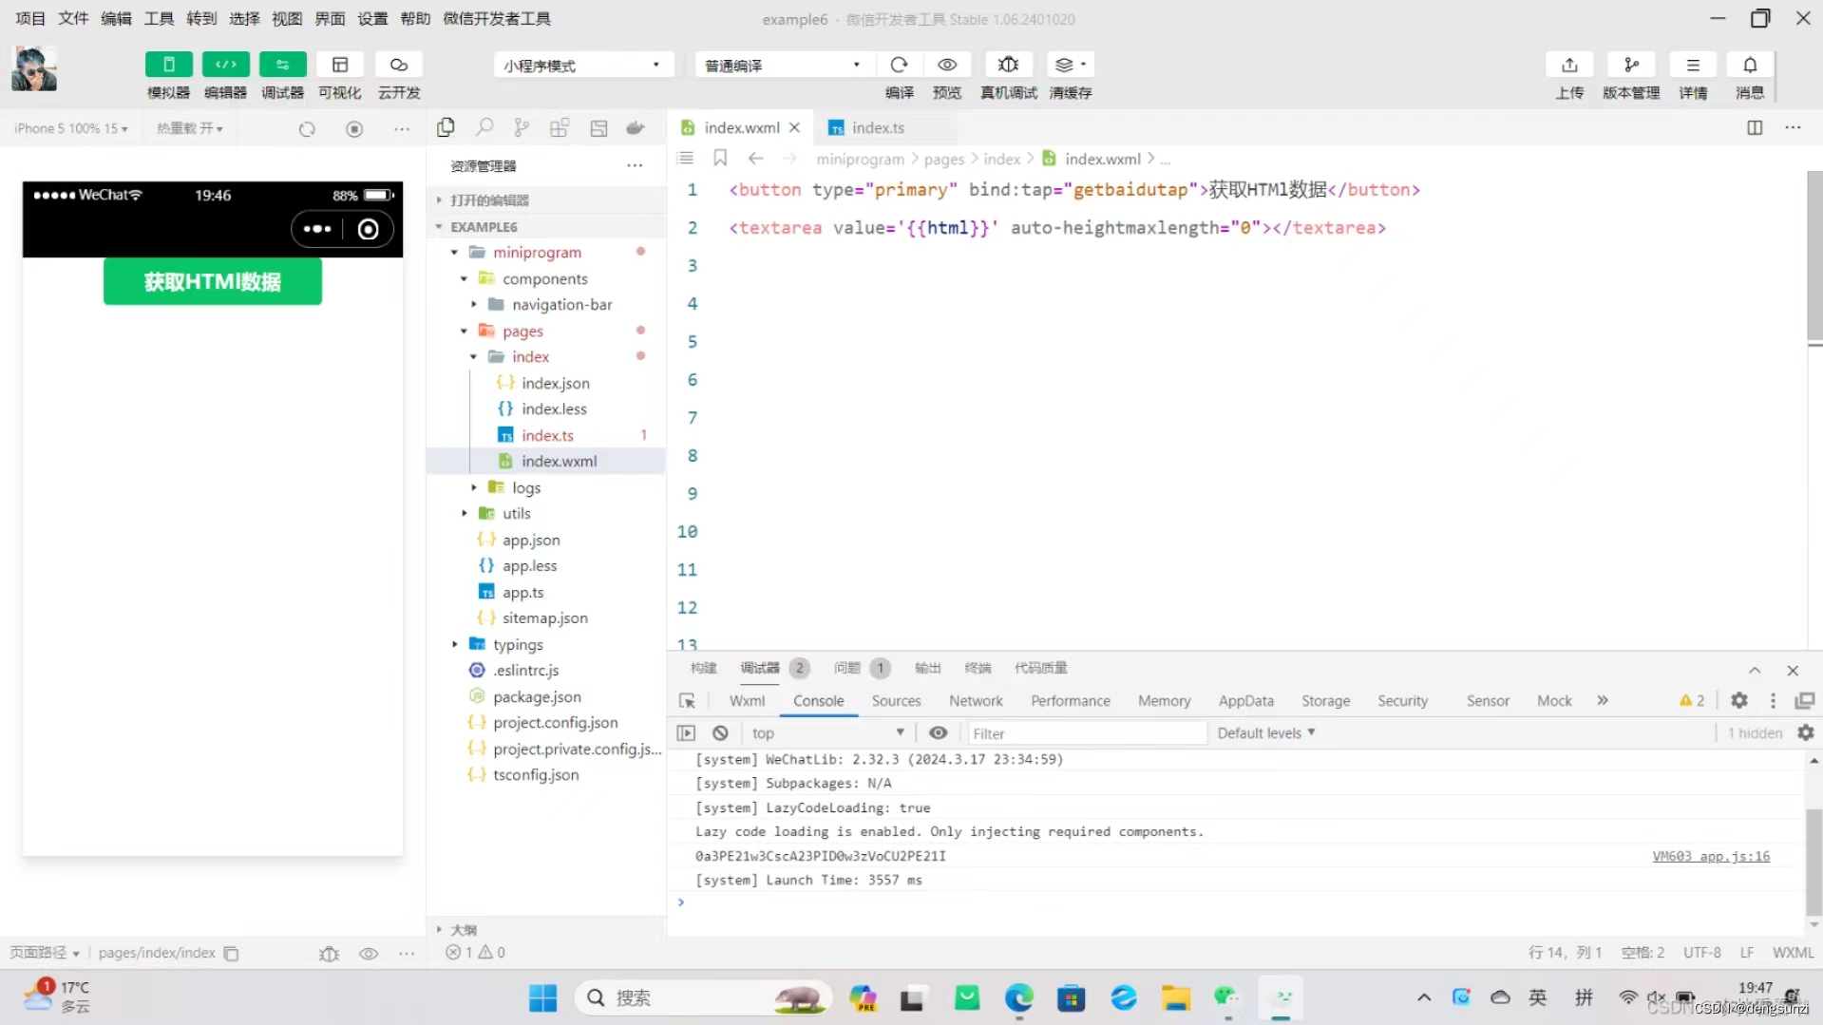
Task: Open devtools settings gear
Action: (x=1738, y=701)
